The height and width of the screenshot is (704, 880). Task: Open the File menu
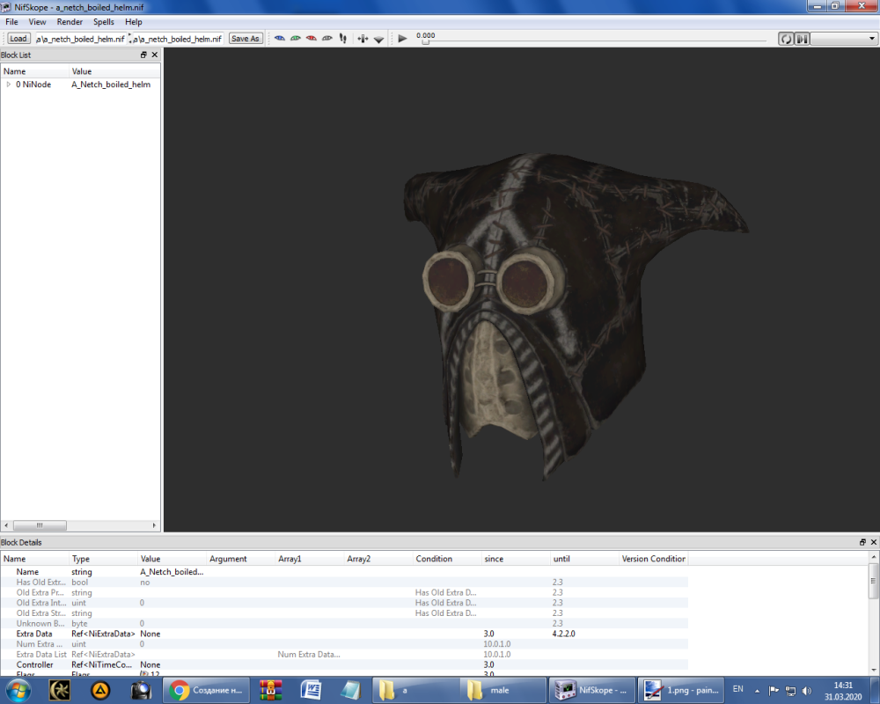tap(11, 21)
